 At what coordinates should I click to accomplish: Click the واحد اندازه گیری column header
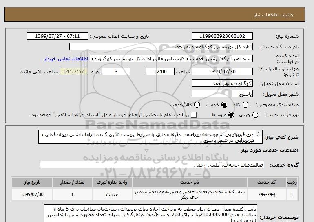coord(112,182)
